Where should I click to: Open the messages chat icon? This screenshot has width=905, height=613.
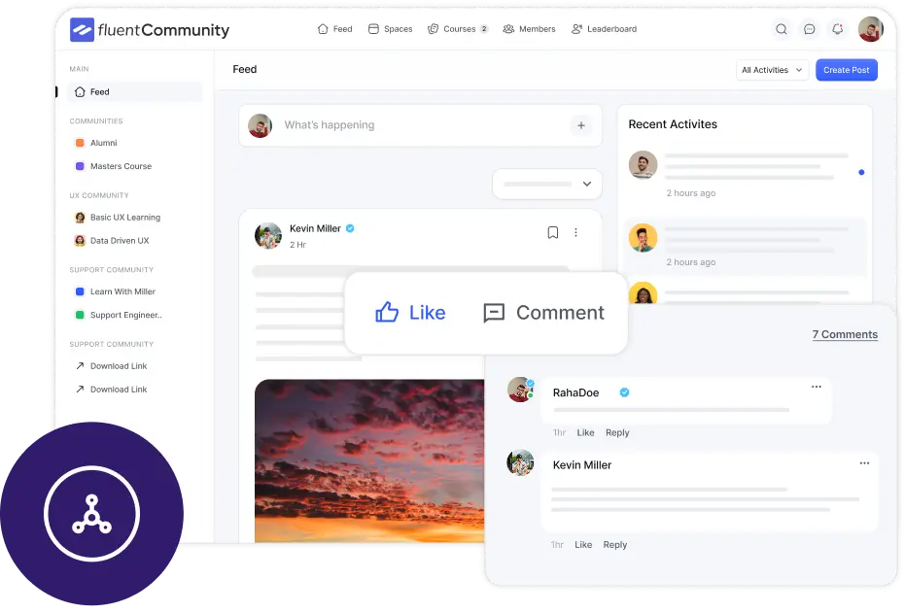tap(809, 29)
